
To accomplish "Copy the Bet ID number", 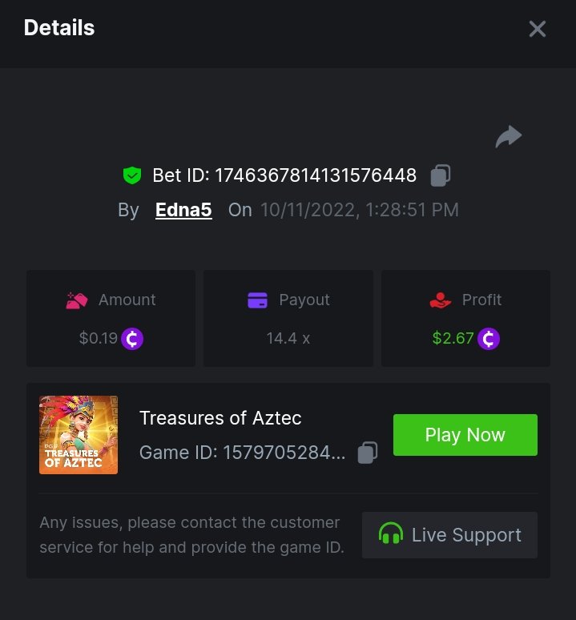I will [x=440, y=175].
